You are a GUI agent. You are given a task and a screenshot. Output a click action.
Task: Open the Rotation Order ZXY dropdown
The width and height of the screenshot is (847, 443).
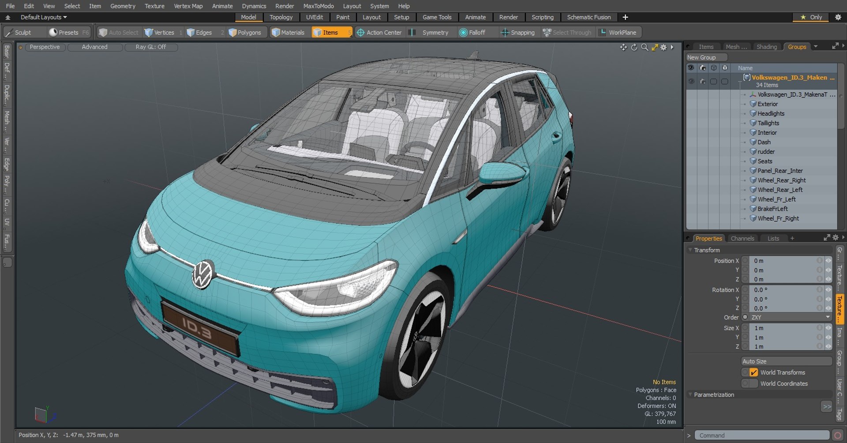tap(791, 318)
